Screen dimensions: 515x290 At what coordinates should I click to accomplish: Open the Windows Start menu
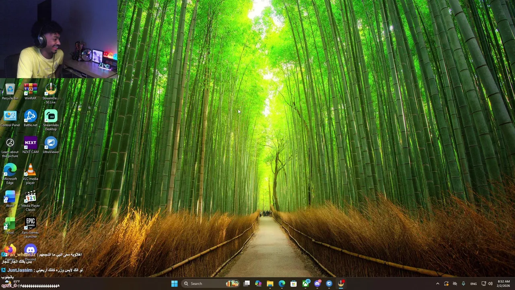tap(174, 284)
